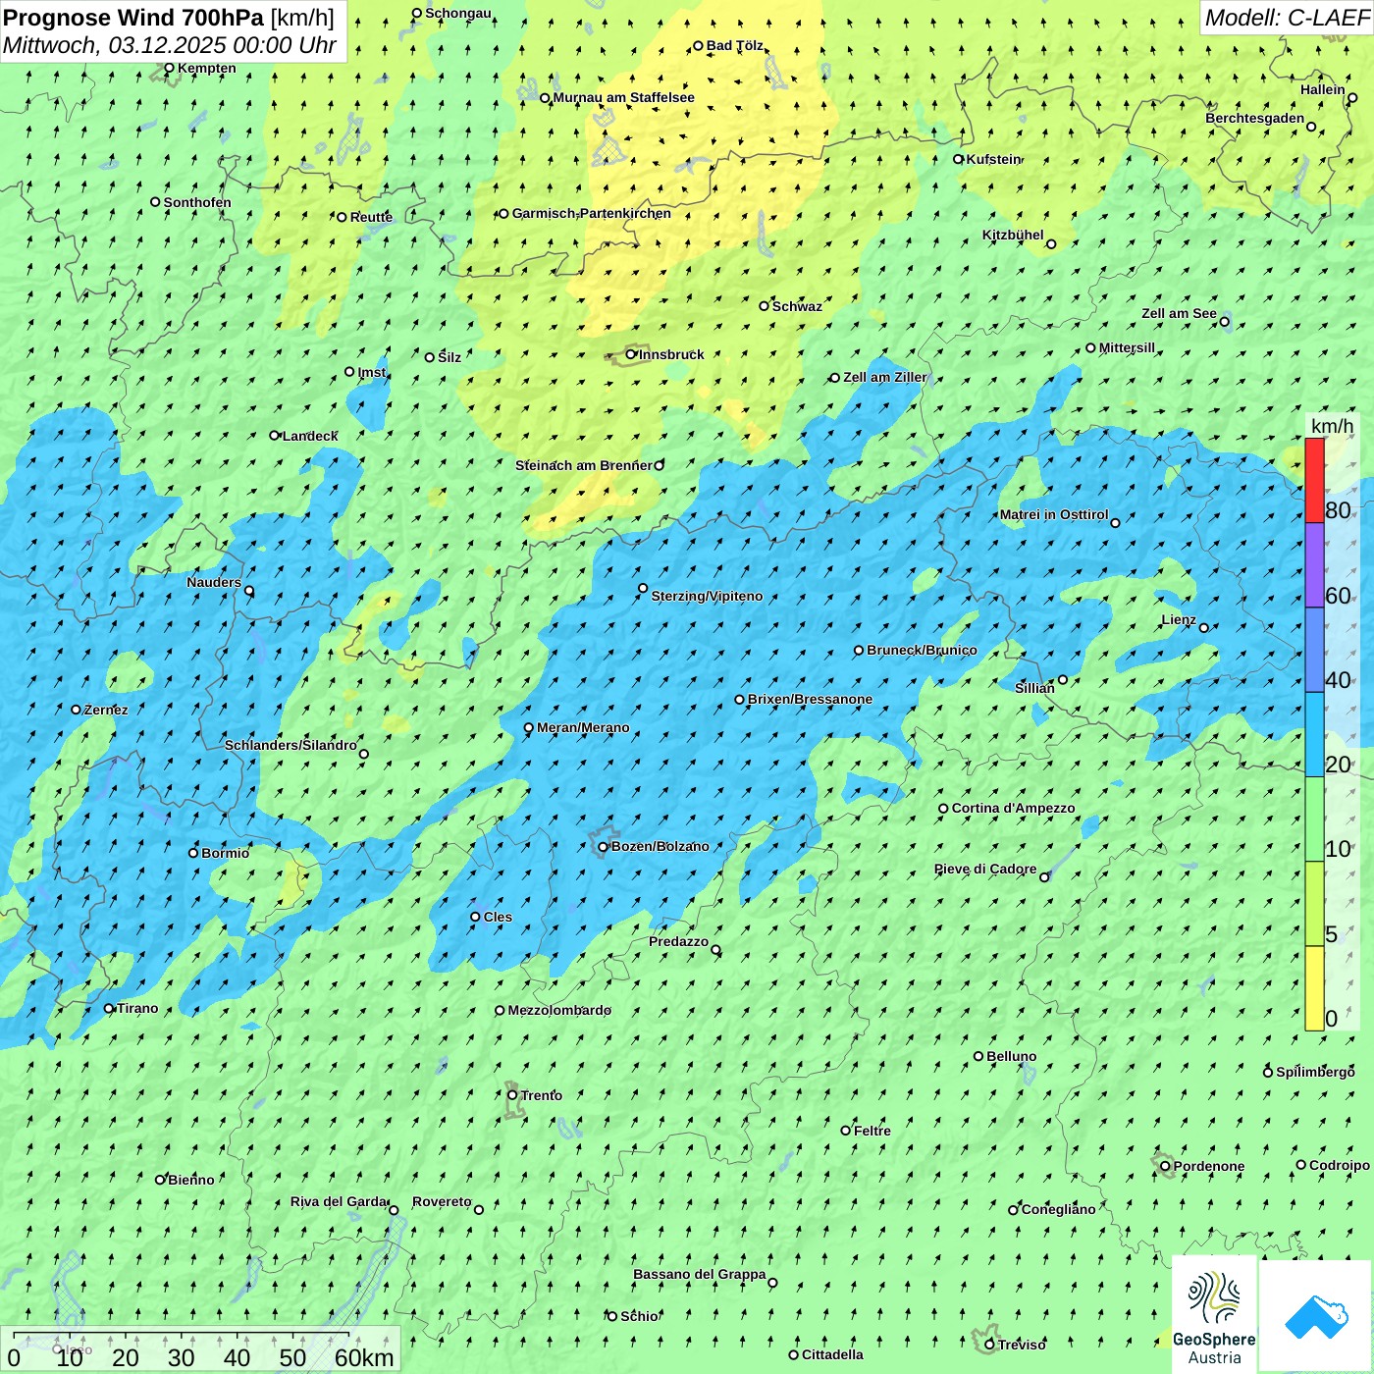The image size is (1374, 1374).
Task: Click the 'Cortina d'Ampezzo' label
Action: [x=1014, y=809]
